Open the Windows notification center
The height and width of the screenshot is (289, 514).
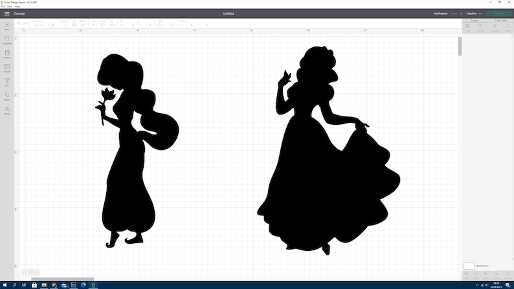(508, 285)
